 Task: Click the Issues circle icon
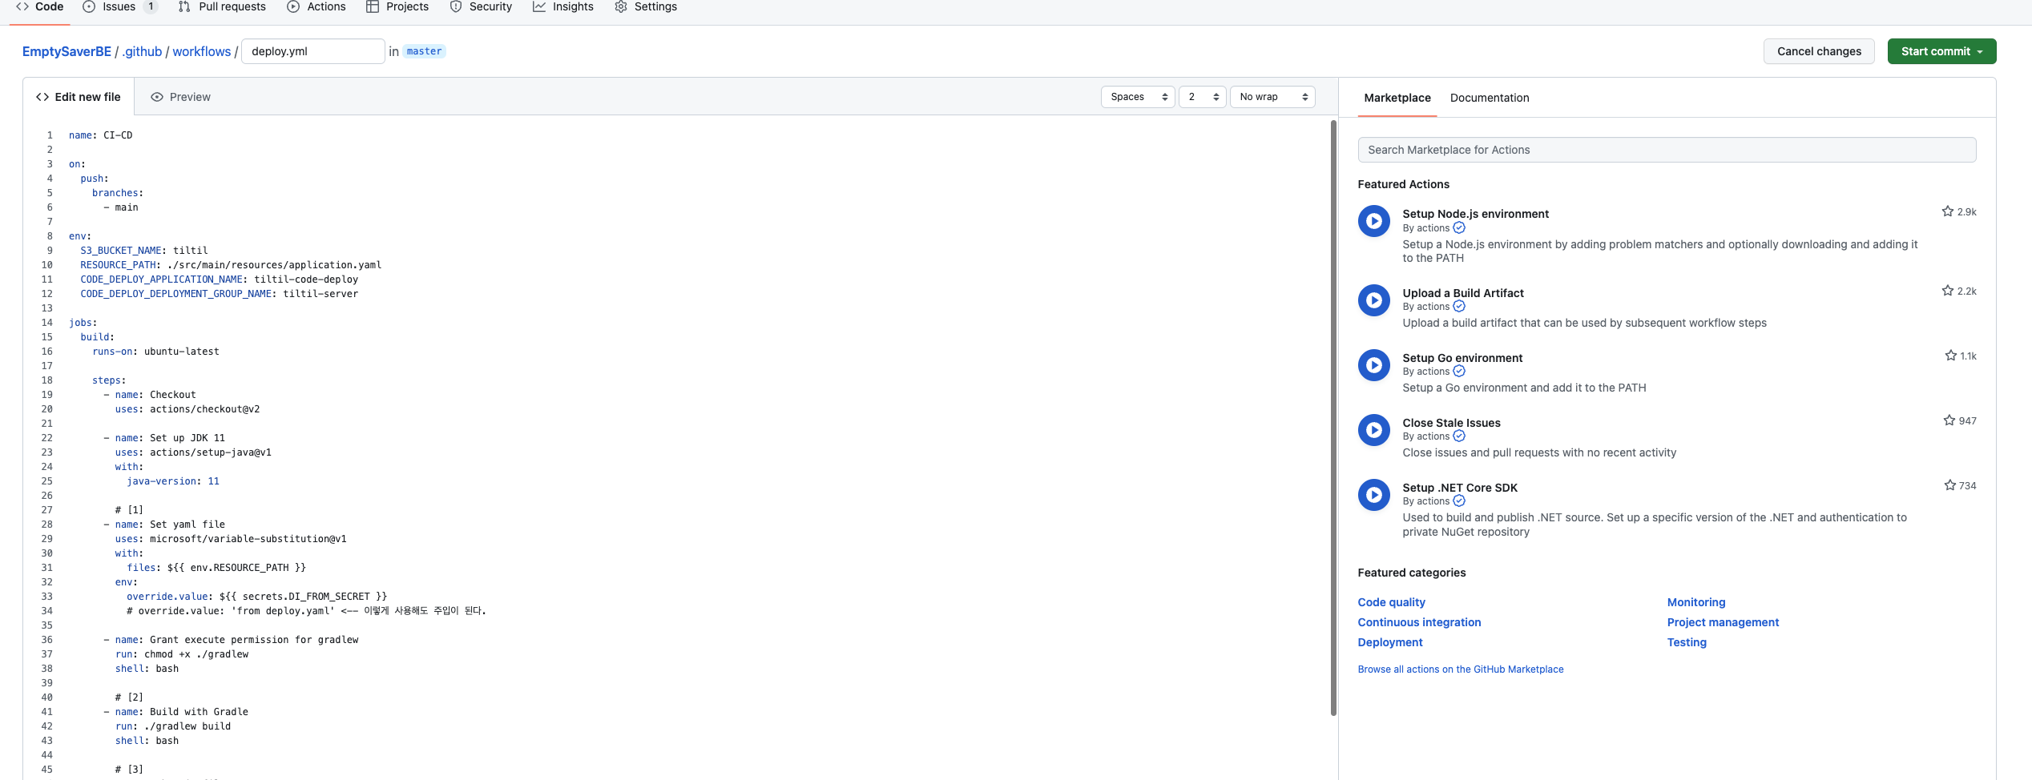(89, 6)
